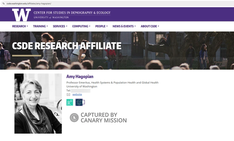Click the University of Washington header text
This screenshot has height=141, width=234.
(x=51, y=17)
